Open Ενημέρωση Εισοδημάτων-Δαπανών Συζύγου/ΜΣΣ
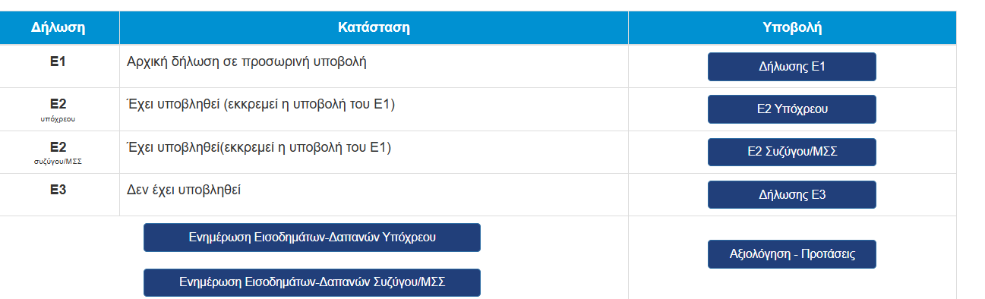 pyautogui.click(x=312, y=282)
